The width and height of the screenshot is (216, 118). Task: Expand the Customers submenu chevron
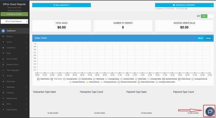pos(26,48)
